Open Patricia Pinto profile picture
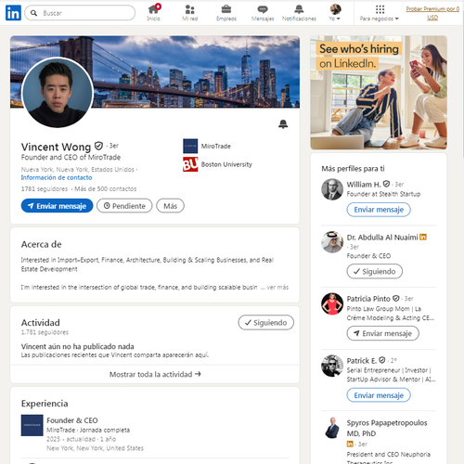The height and width of the screenshot is (464, 464). click(332, 303)
